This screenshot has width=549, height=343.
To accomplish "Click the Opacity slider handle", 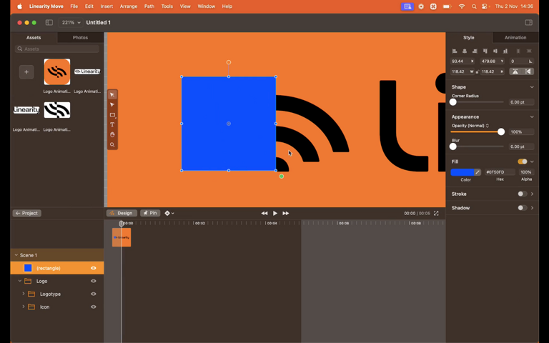I will pyautogui.click(x=501, y=132).
